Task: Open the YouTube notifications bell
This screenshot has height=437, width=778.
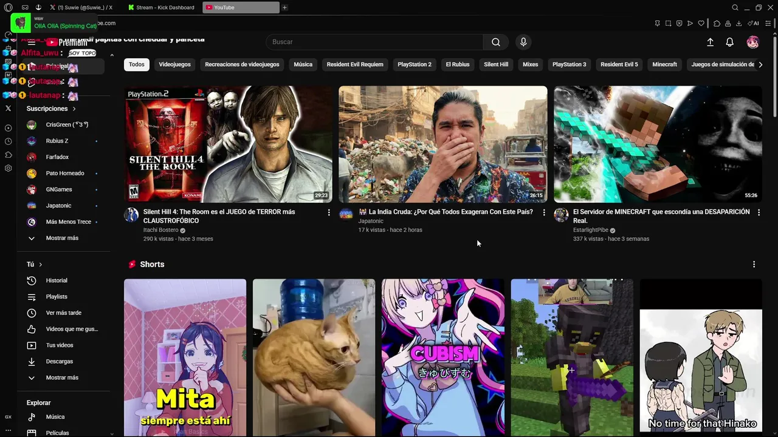Action: click(729, 42)
